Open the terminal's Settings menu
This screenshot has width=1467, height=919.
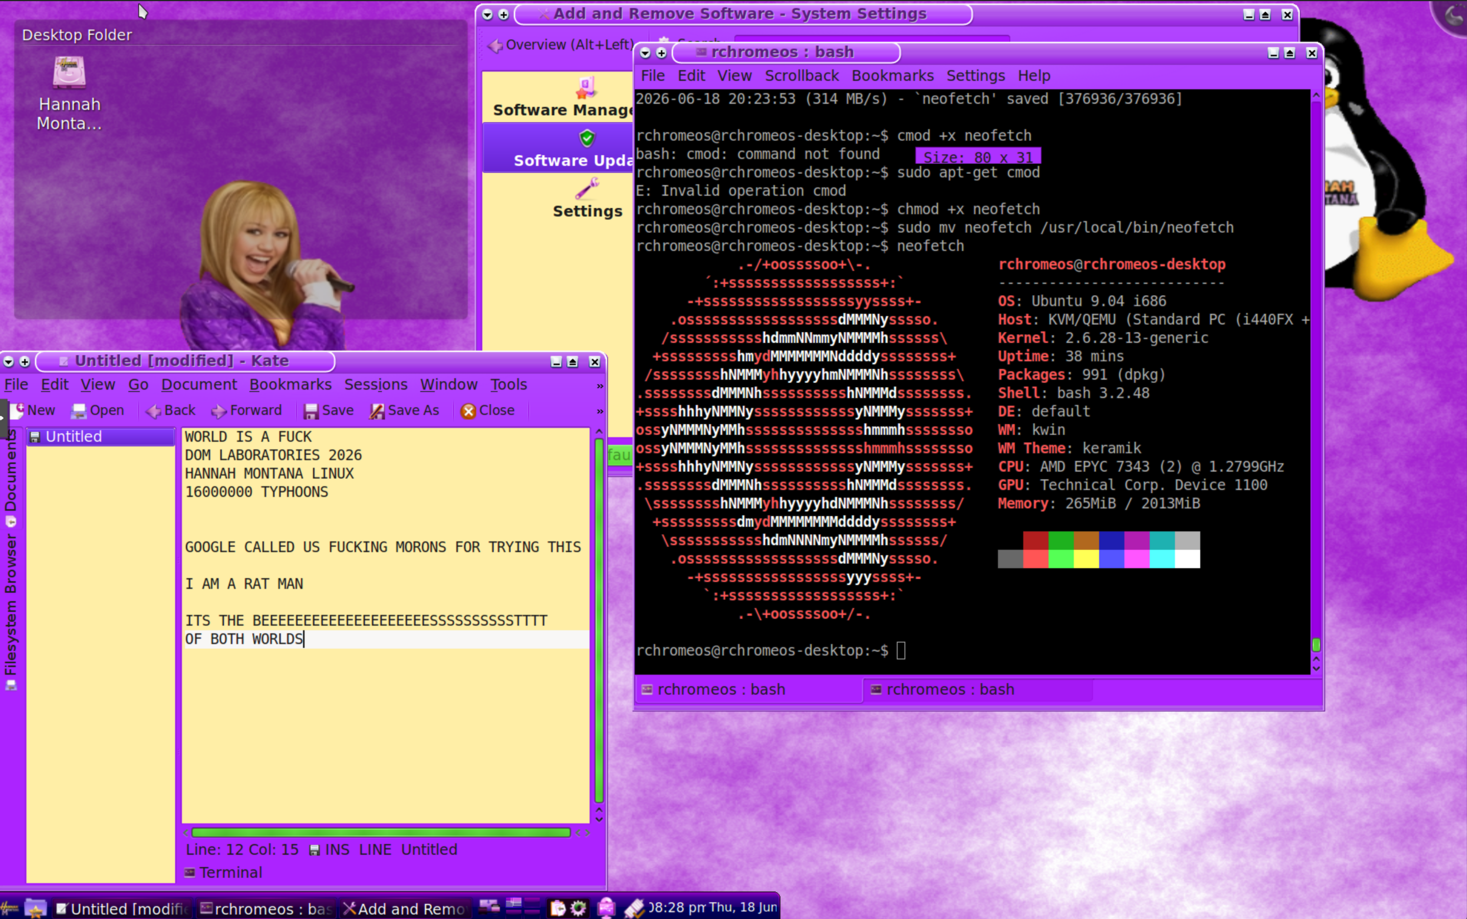(x=976, y=76)
